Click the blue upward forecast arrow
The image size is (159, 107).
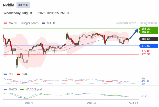134,34
